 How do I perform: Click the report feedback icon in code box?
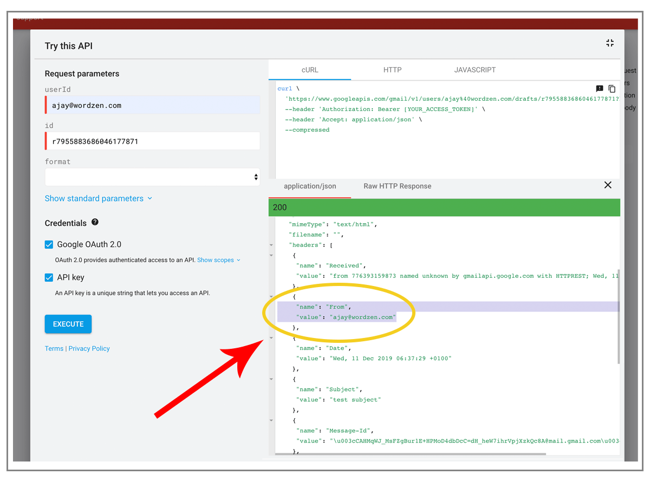[600, 88]
